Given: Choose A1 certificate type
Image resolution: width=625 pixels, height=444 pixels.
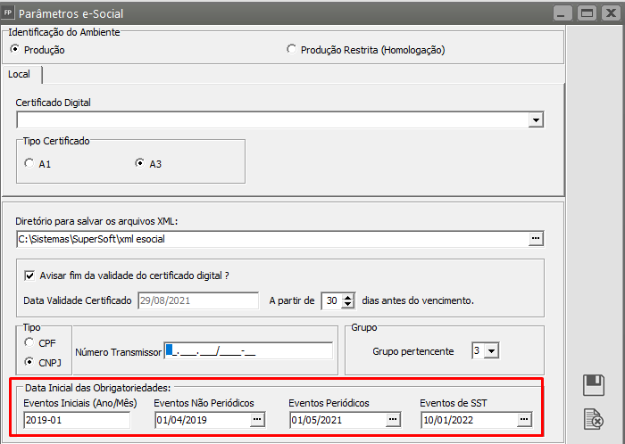Looking at the screenshot, I should (29, 164).
